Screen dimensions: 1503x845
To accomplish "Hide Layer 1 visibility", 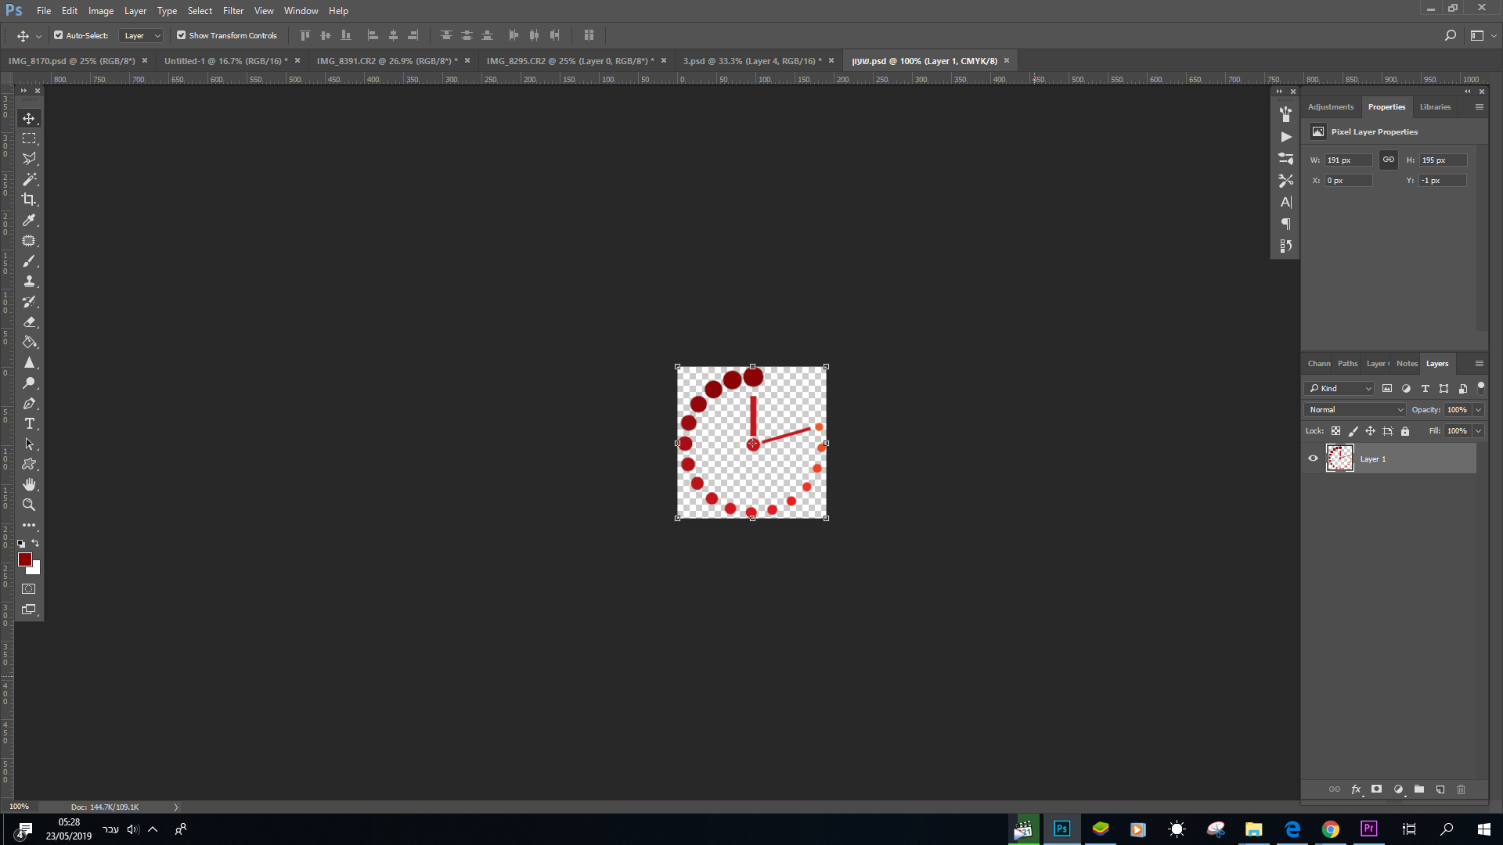I will coord(1313,458).
